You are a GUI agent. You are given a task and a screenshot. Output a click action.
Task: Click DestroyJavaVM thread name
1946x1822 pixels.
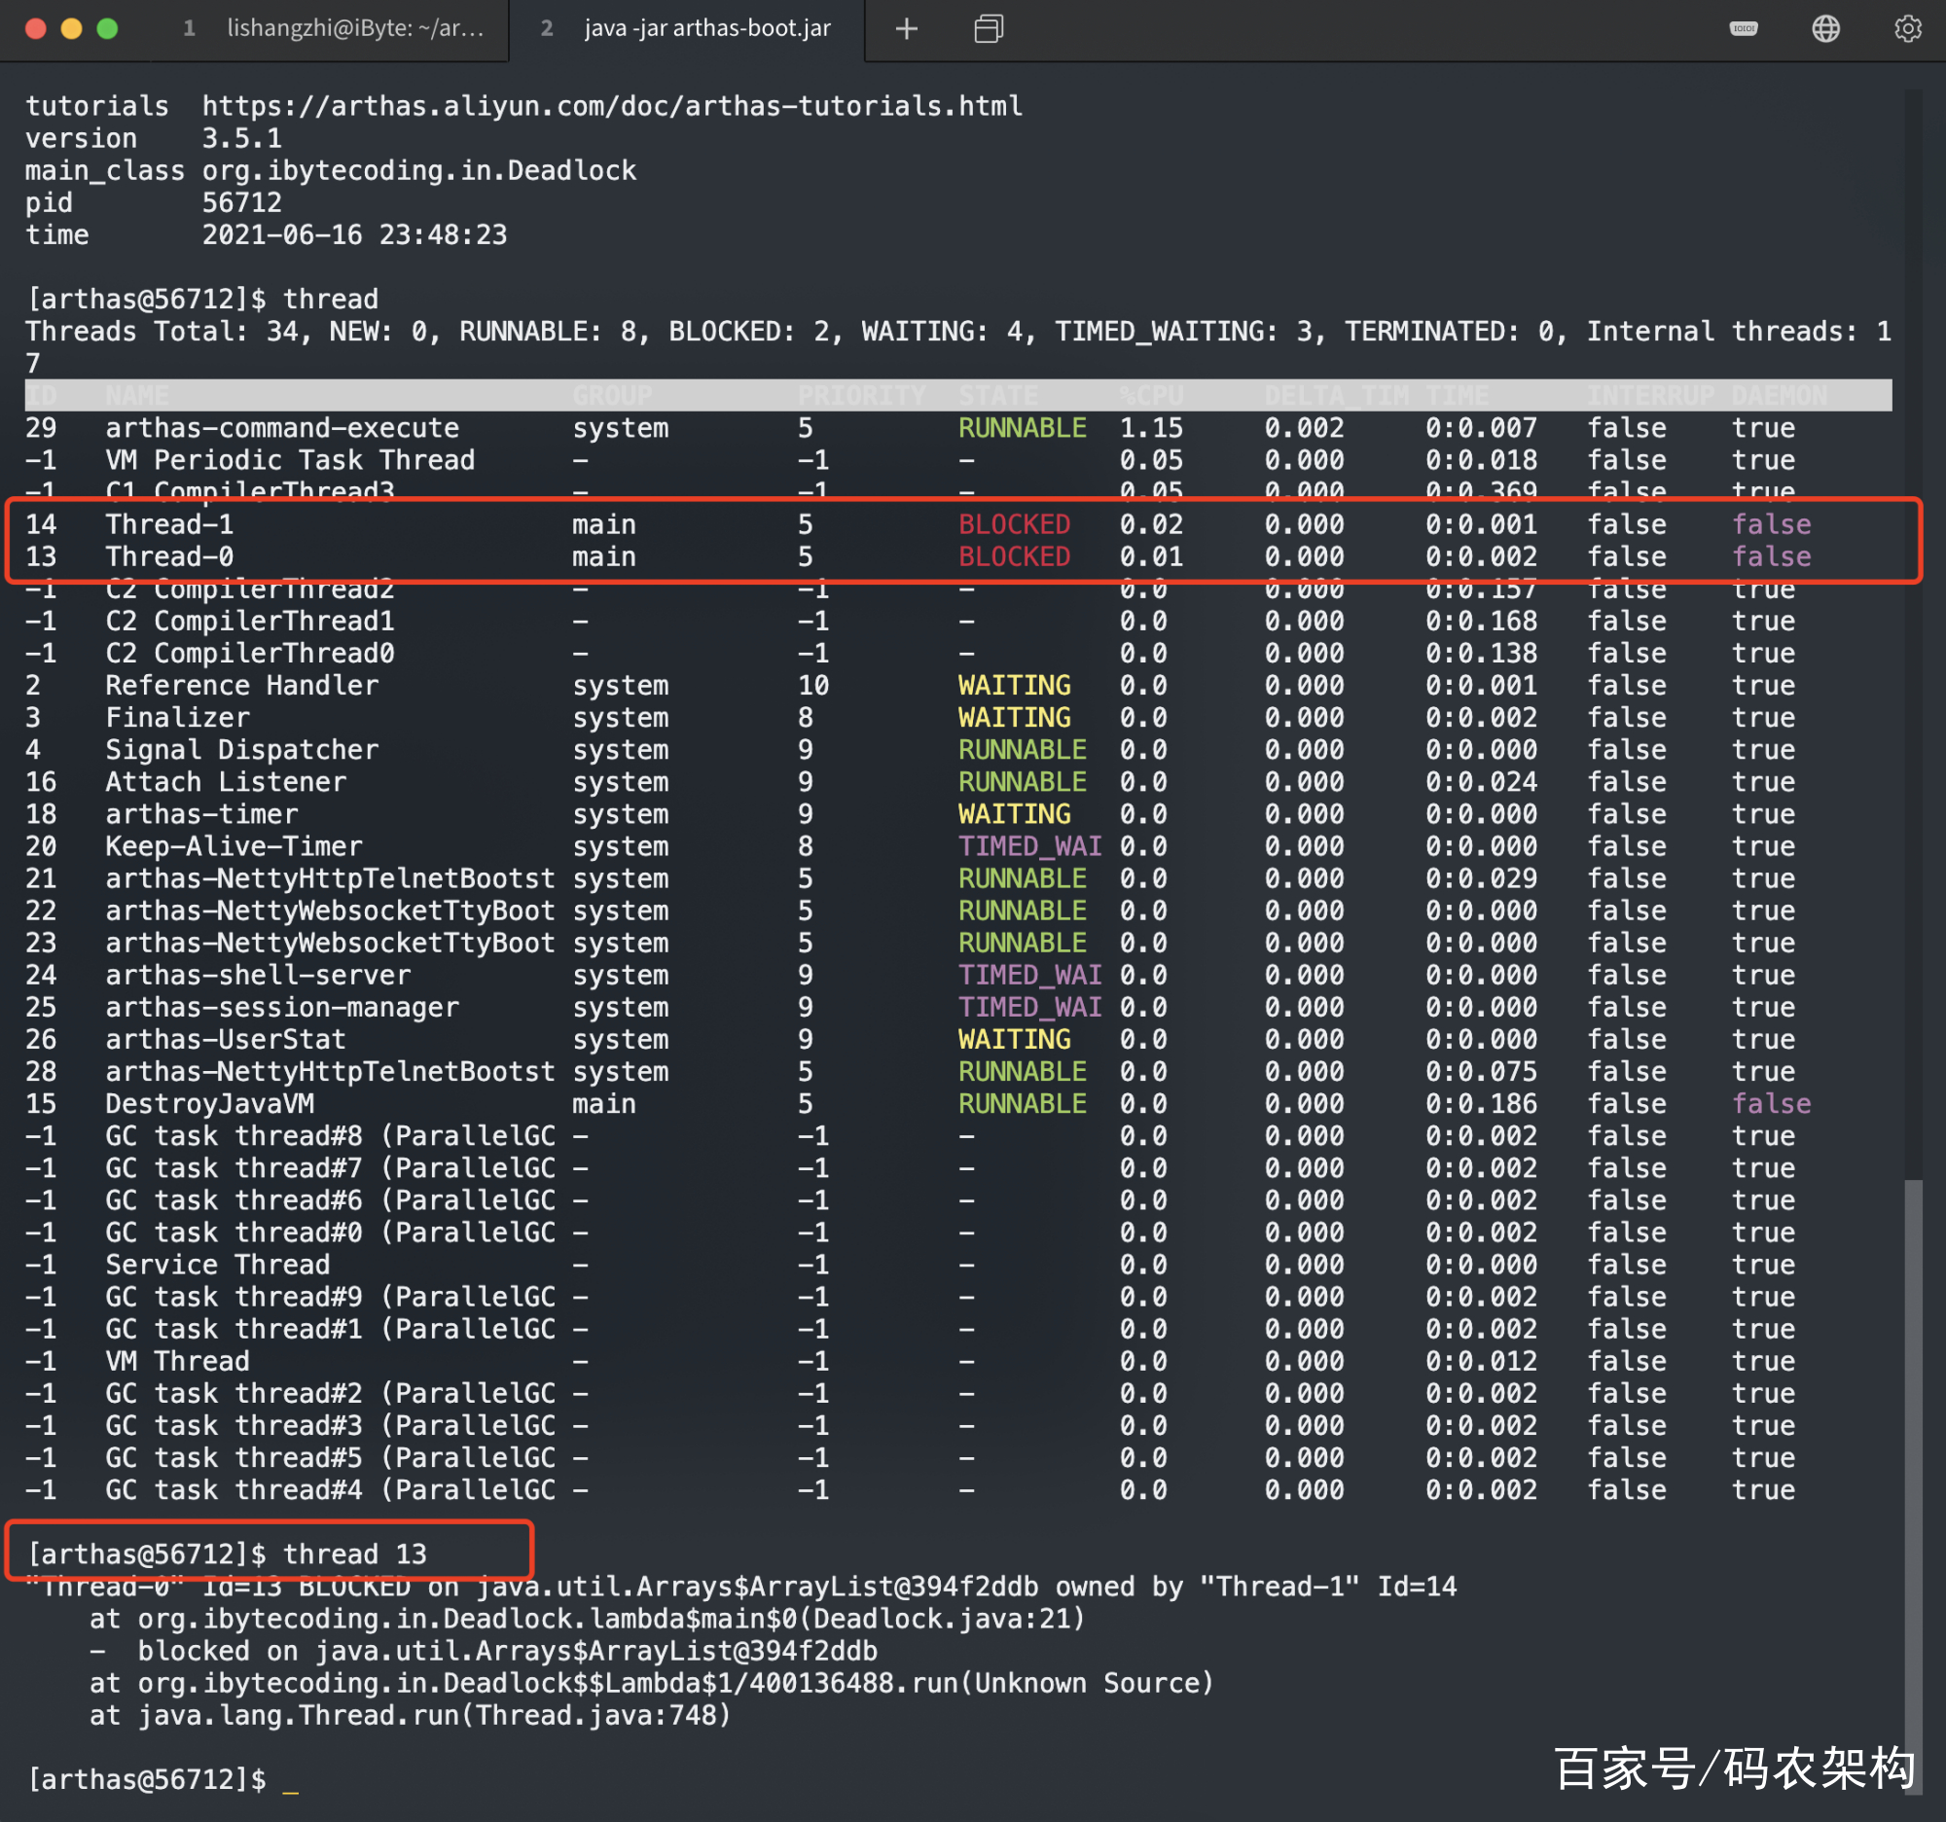tap(209, 1104)
